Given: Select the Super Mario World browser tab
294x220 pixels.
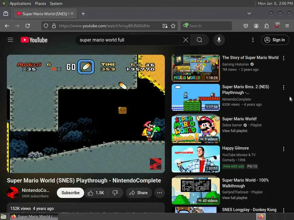Looking at the screenshot, I should pos(45,14).
